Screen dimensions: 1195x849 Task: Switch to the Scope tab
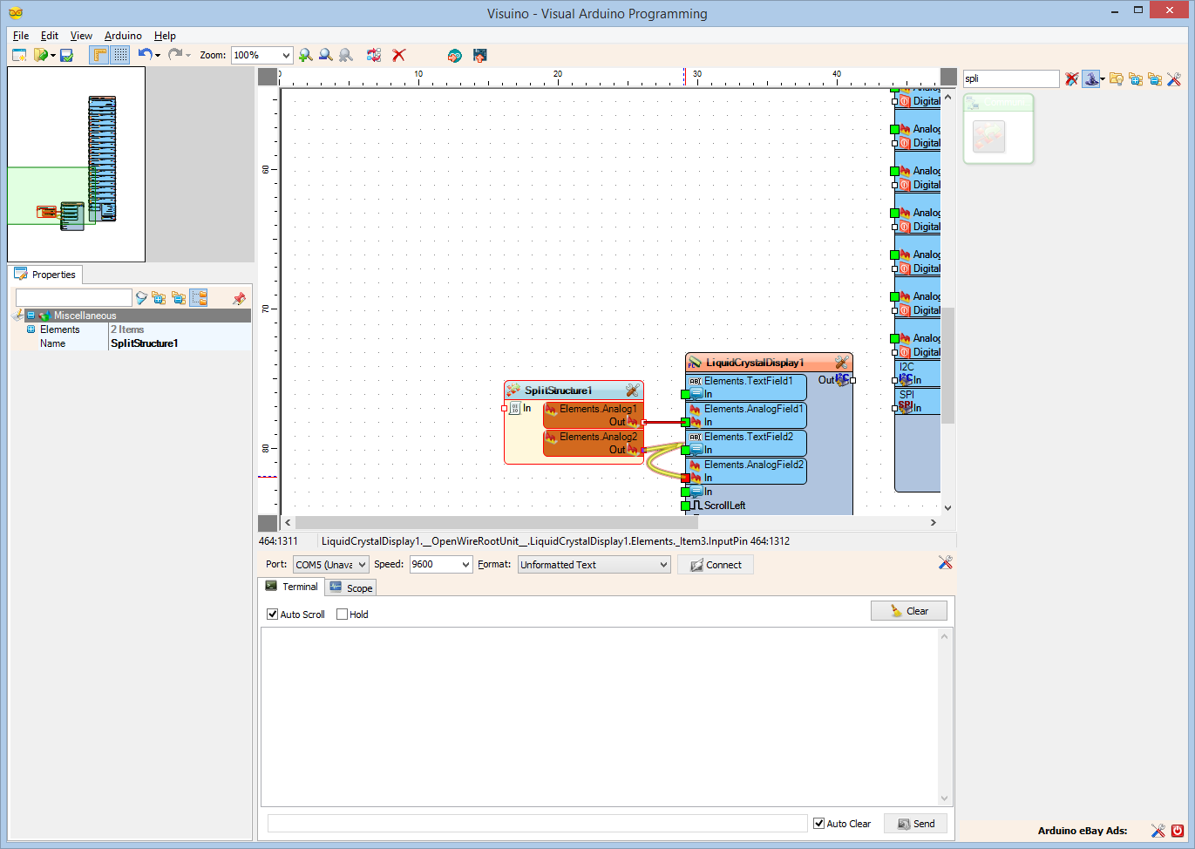point(351,588)
